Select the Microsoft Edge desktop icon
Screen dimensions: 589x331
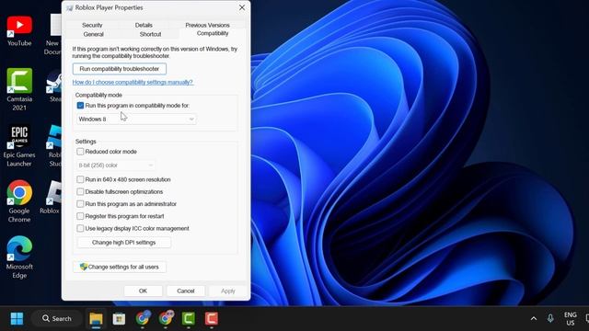19,257
